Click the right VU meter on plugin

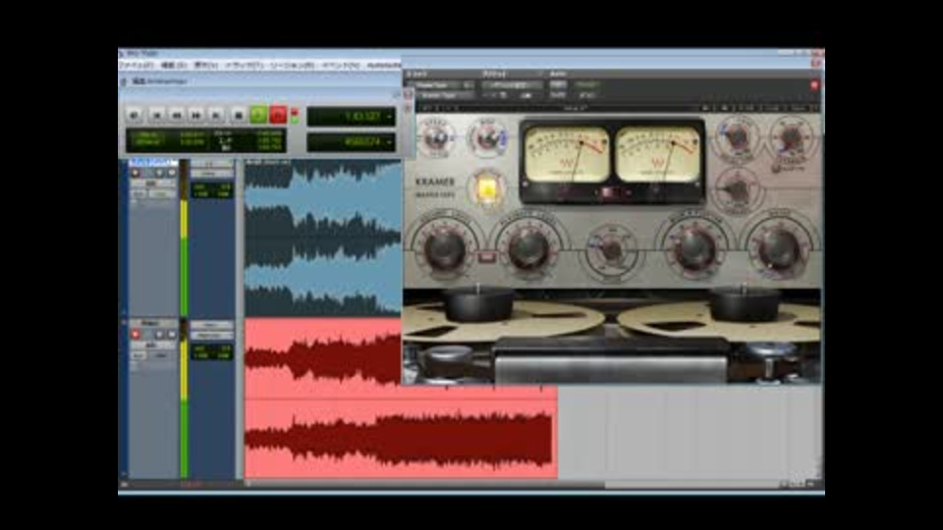658,154
